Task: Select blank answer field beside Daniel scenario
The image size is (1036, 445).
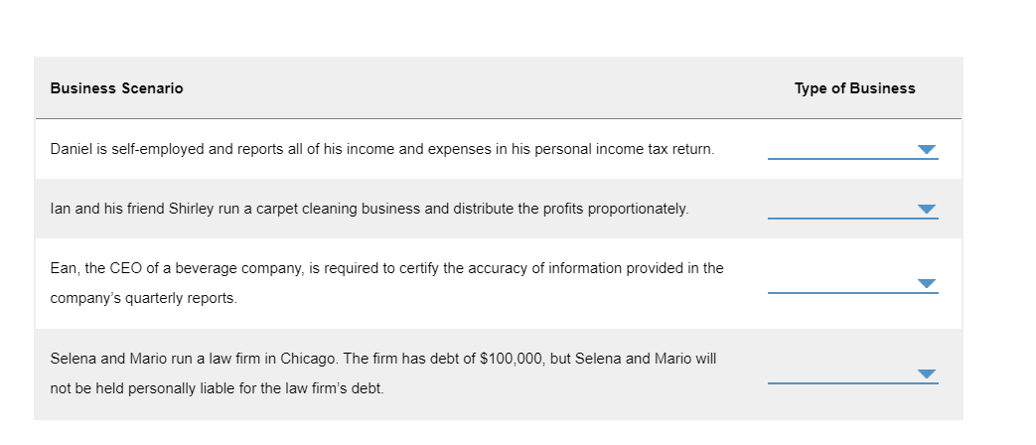Action: (840, 149)
